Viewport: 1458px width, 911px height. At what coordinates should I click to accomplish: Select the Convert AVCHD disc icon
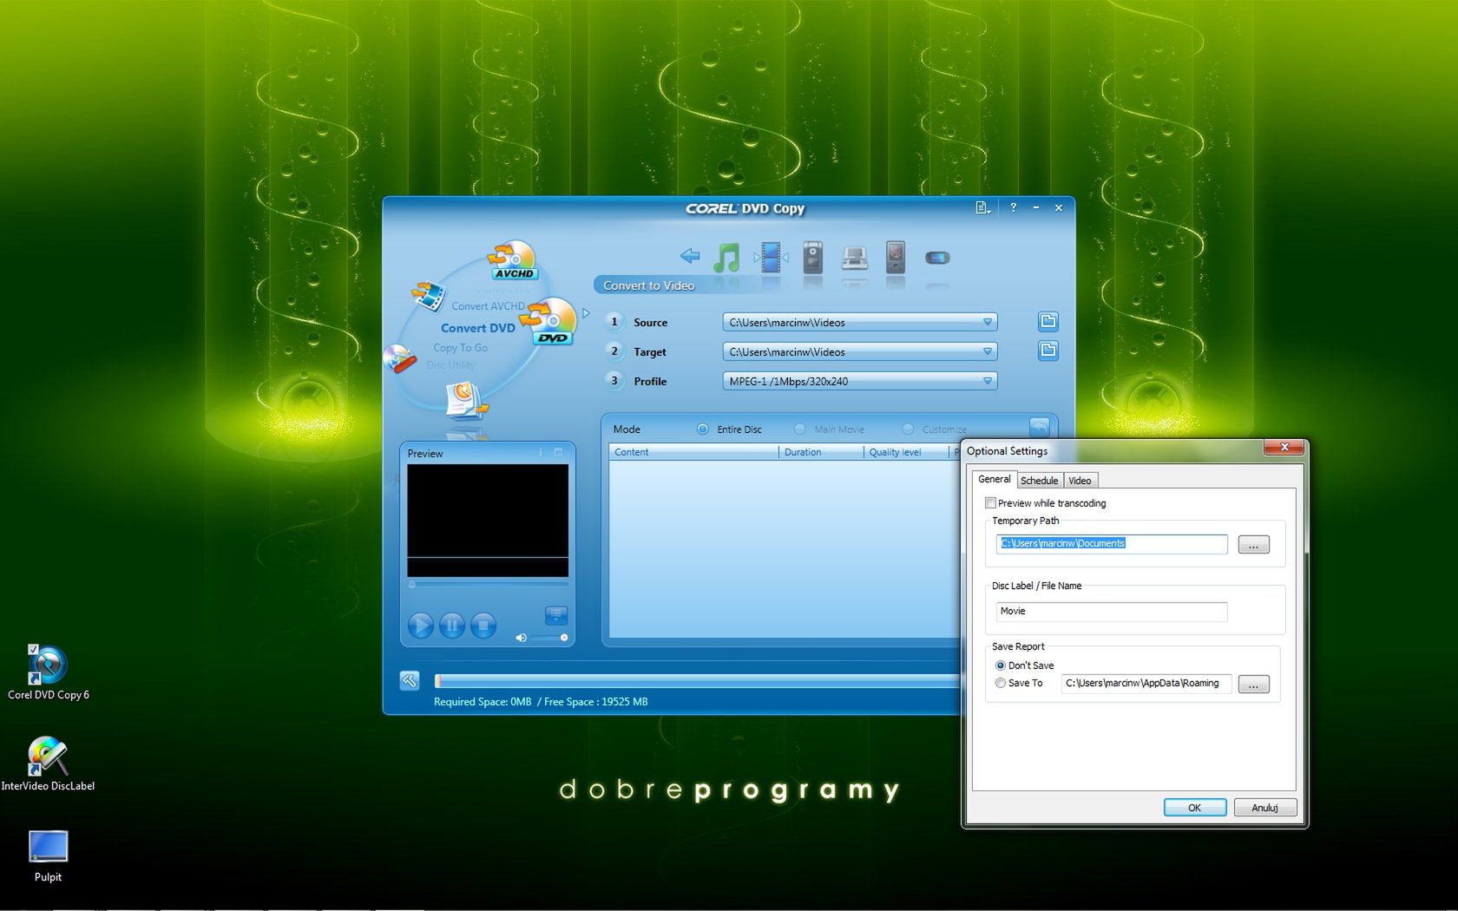coord(514,260)
